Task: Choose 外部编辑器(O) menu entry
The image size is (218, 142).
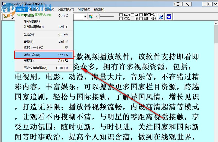Action: pyautogui.click(x=44, y=27)
